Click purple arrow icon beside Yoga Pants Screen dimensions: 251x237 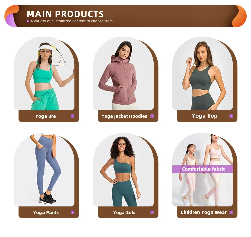click(73, 212)
